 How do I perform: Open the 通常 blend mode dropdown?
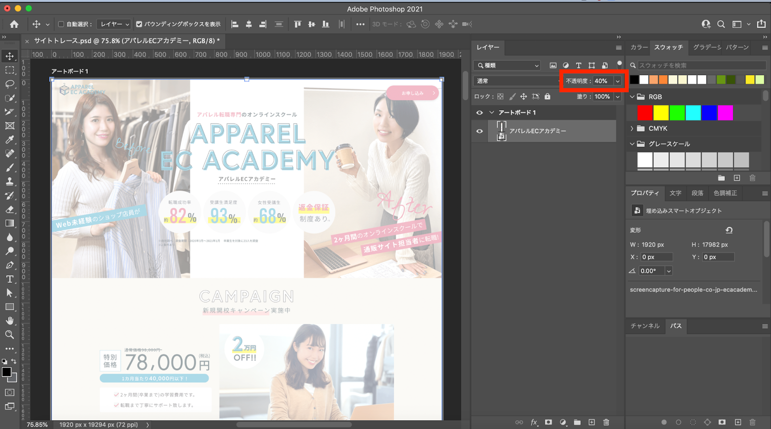coord(518,81)
